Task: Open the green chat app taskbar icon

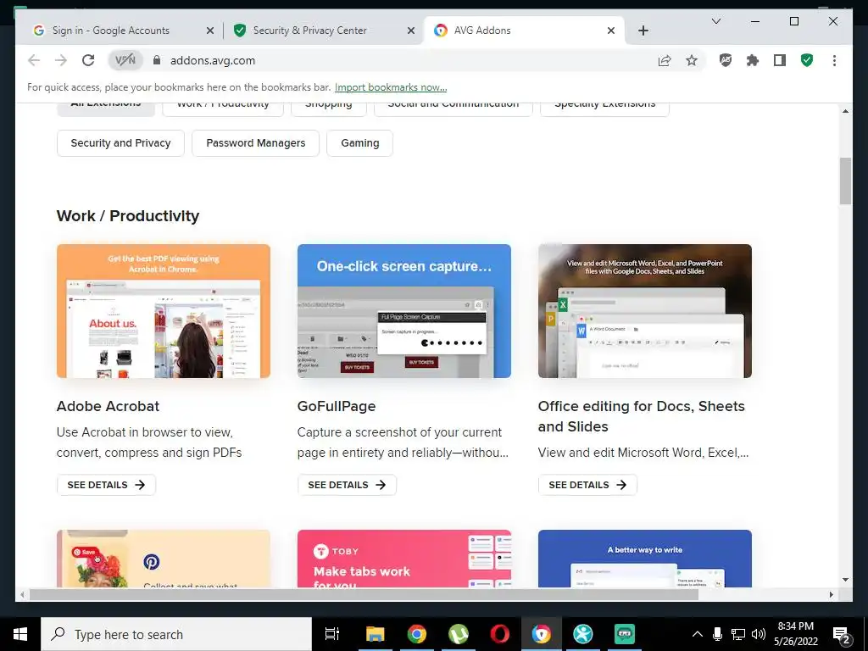Action: 625,634
